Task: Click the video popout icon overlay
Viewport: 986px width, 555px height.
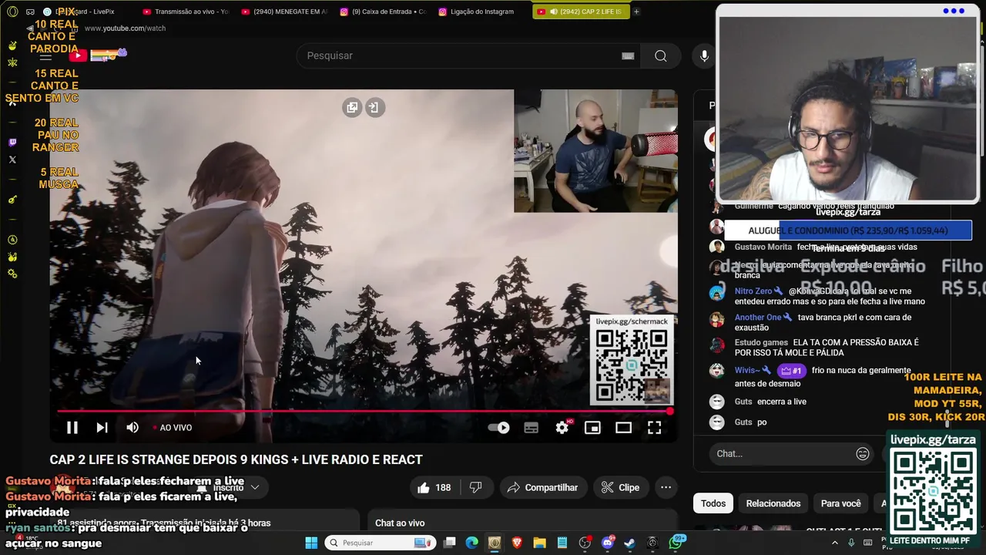Action: coord(352,107)
